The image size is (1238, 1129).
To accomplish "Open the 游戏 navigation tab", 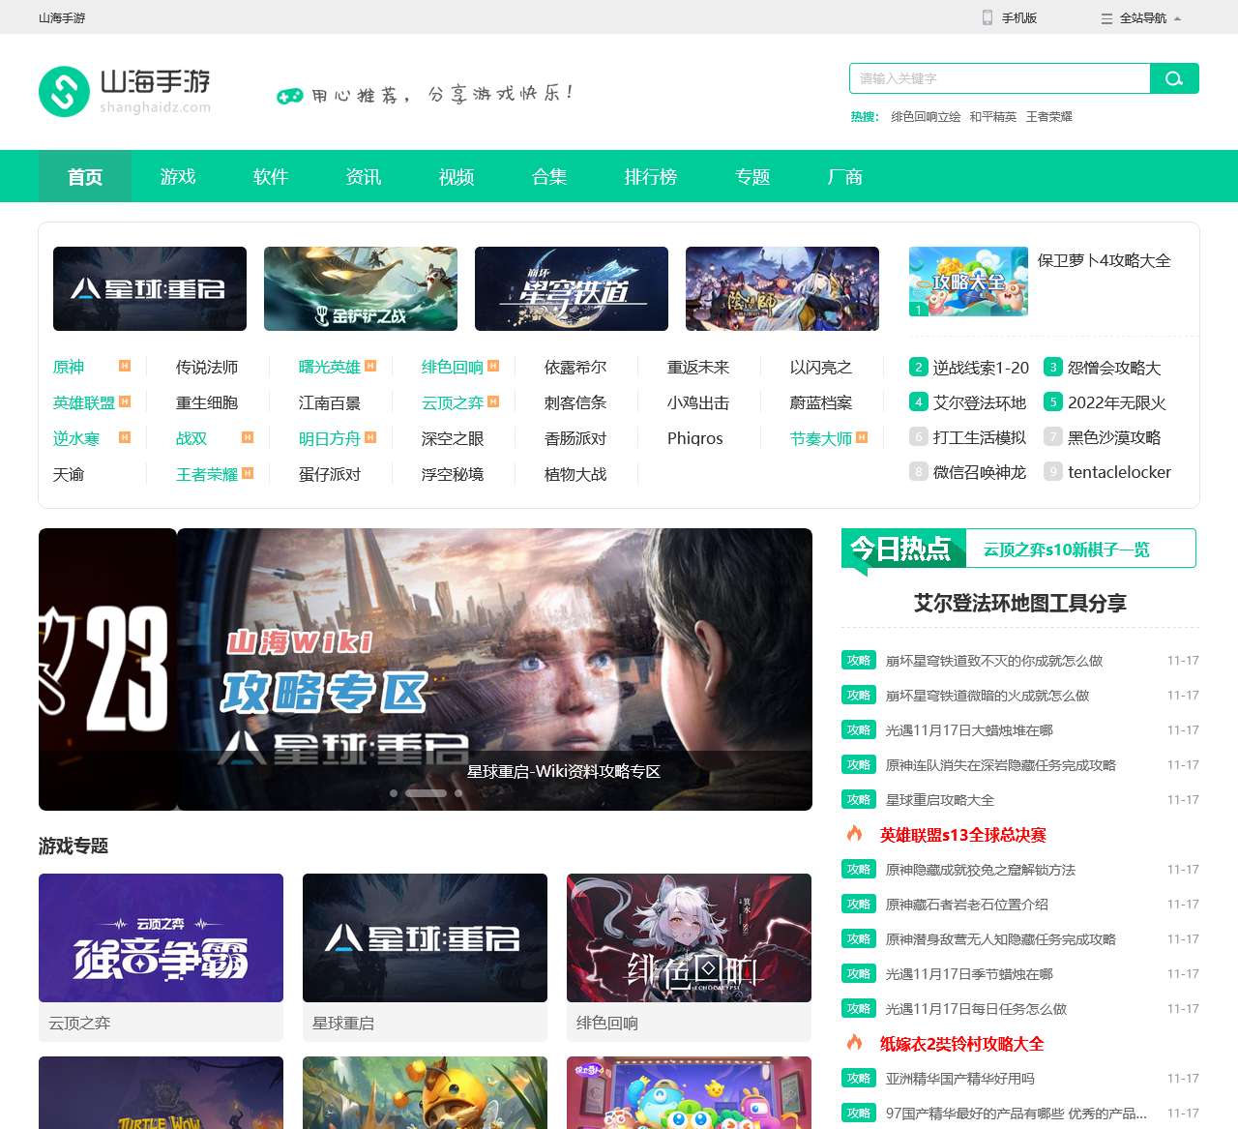I will 178,176.
